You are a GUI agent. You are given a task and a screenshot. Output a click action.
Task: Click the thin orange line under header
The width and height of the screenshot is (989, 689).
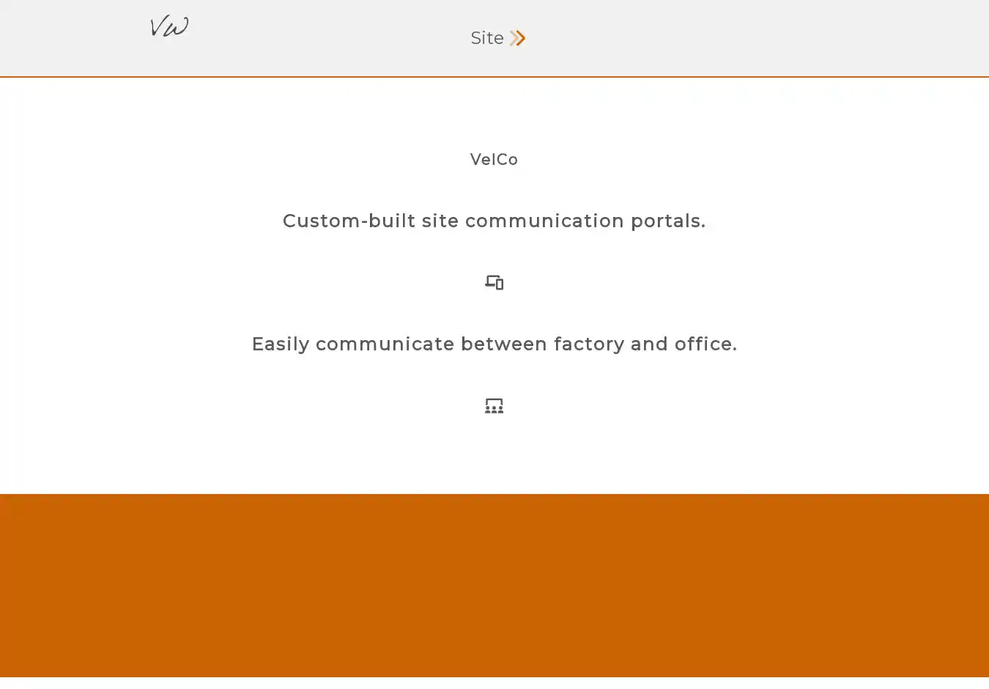[x=494, y=76]
